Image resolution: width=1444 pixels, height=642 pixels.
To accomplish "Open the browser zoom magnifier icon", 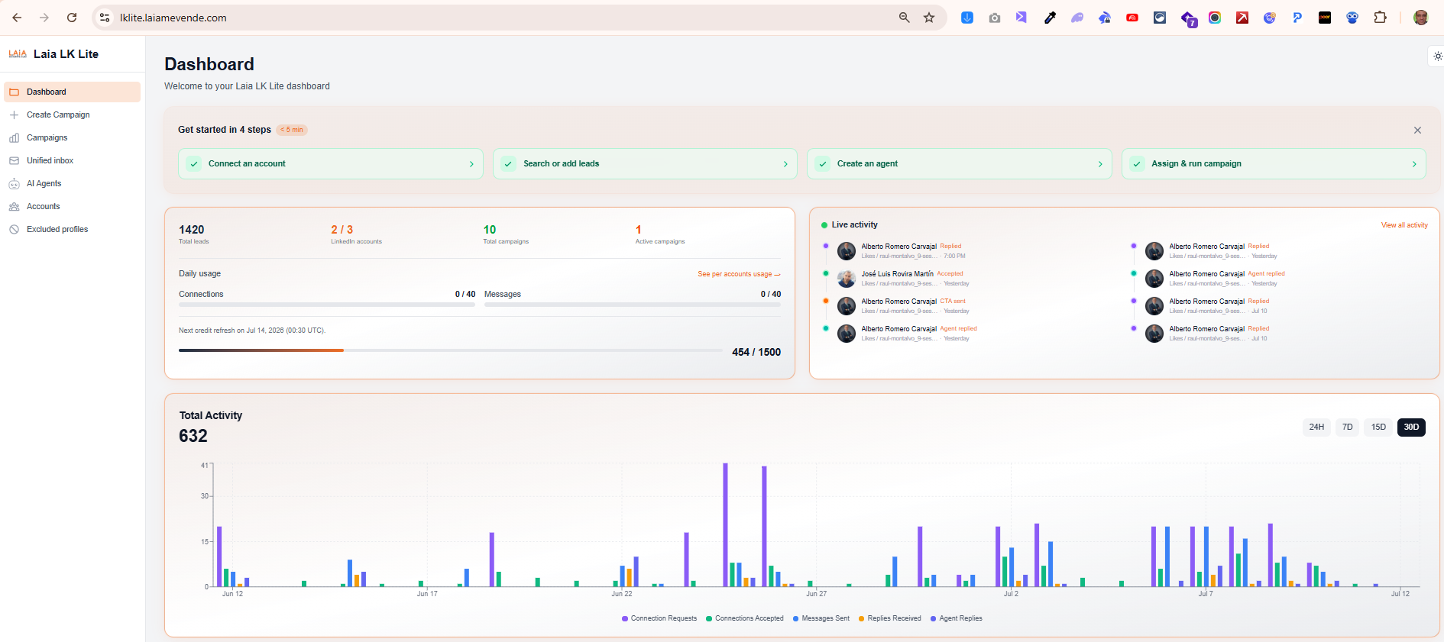I will [x=905, y=18].
